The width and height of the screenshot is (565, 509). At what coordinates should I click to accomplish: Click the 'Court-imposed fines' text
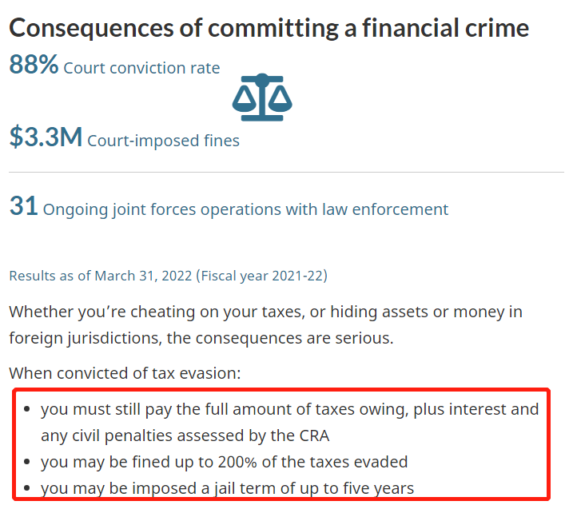(163, 141)
